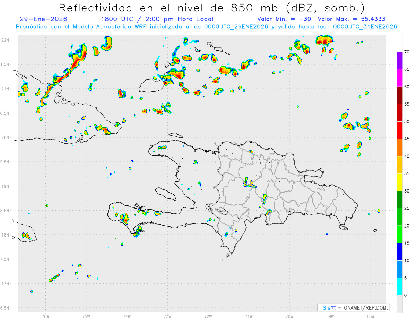Viewport: 416px width, 321px height.
Task: Click the gray below-0 colorbar segment
Action: point(400,304)
